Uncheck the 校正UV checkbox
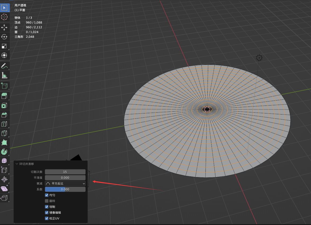The width and height of the screenshot is (311, 225). click(47, 218)
